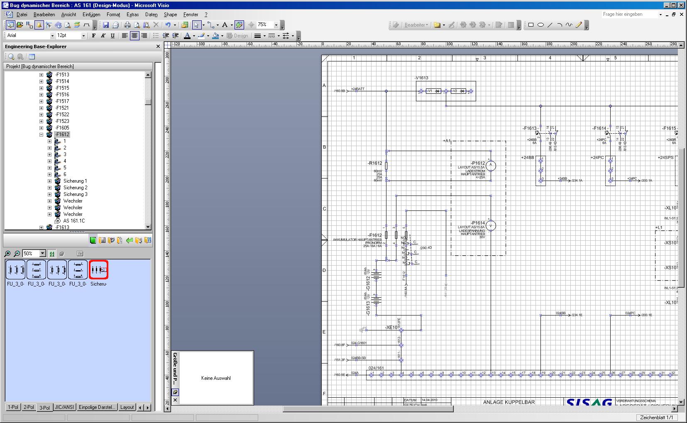This screenshot has width=687, height=423.
Task: Toggle the green grid view button in shapes panel
Action: click(x=52, y=253)
